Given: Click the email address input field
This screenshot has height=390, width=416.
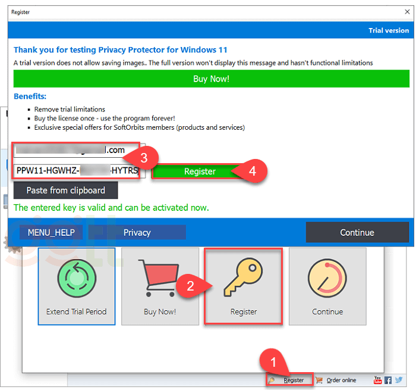Looking at the screenshot, I should click(77, 150).
